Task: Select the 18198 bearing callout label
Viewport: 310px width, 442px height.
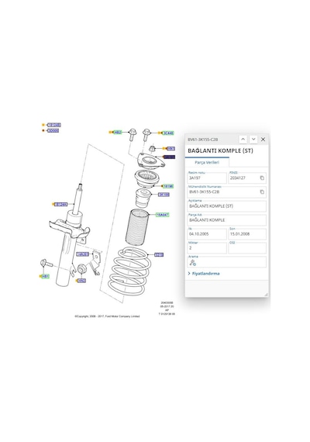Action: [x=168, y=186]
